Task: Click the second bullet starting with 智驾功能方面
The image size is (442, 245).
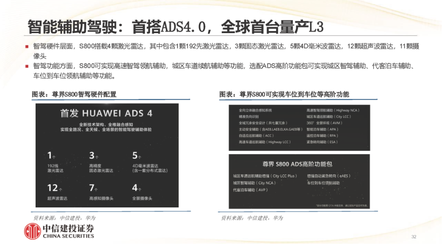Action: [x=224, y=71]
